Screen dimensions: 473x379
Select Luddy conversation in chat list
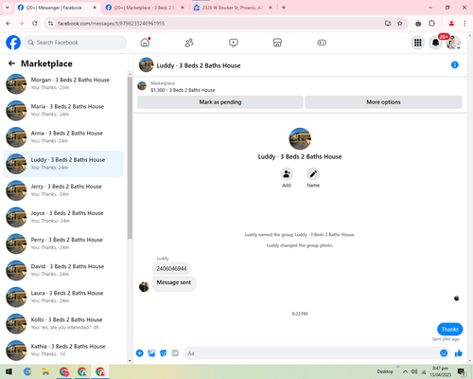pyautogui.click(x=63, y=164)
